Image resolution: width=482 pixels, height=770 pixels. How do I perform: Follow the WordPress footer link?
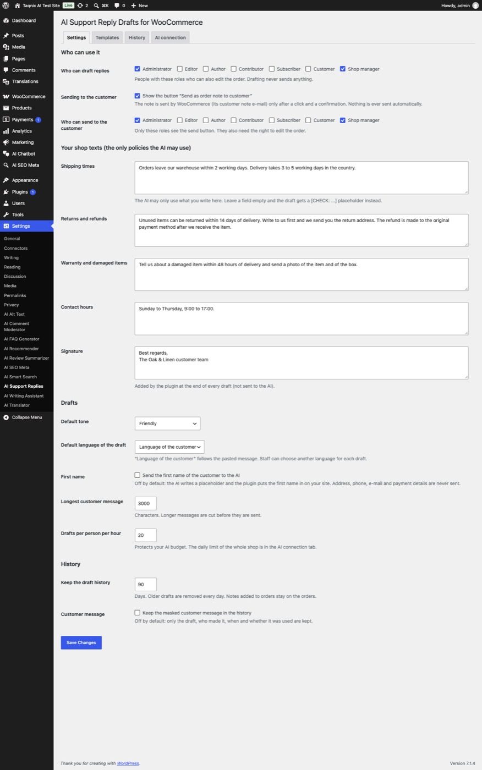coord(128,763)
